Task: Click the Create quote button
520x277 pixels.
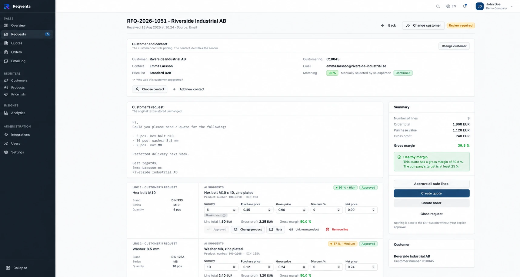Action: pos(432,193)
